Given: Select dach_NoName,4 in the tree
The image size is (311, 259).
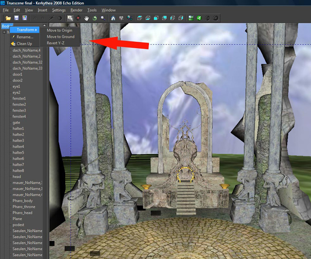Looking at the screenshot, I should (x=27, y=51).
